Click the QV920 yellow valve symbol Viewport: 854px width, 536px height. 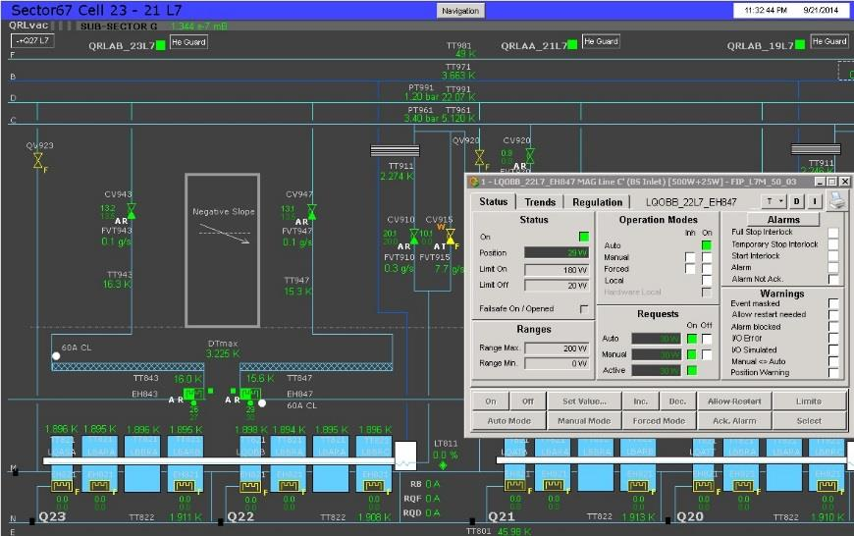[479, 157]
